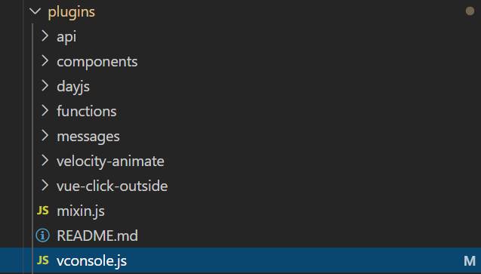Image resolution: width=481 pixels, height=274 pixels.
Task: Collapse the plugins folder chevron
Action: pos(35,11)
